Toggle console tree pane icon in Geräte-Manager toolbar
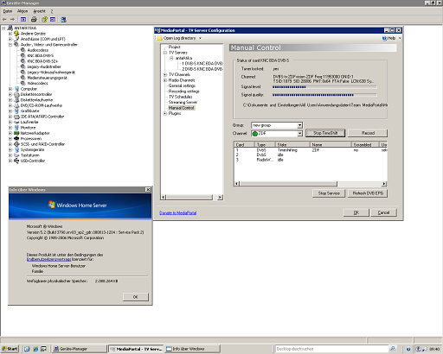 [23, 20]
